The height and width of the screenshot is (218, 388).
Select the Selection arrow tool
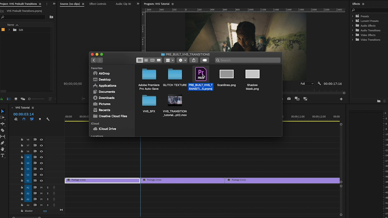point(3,111)
